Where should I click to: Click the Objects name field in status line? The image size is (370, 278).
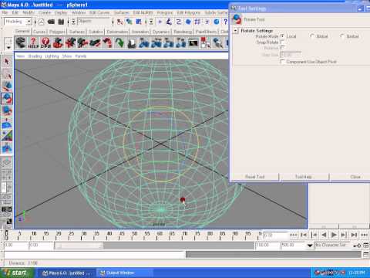(x=94, y=22)
